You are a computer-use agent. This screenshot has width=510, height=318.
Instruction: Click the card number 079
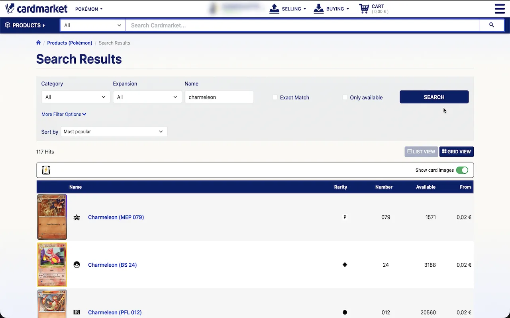point(386,217)
